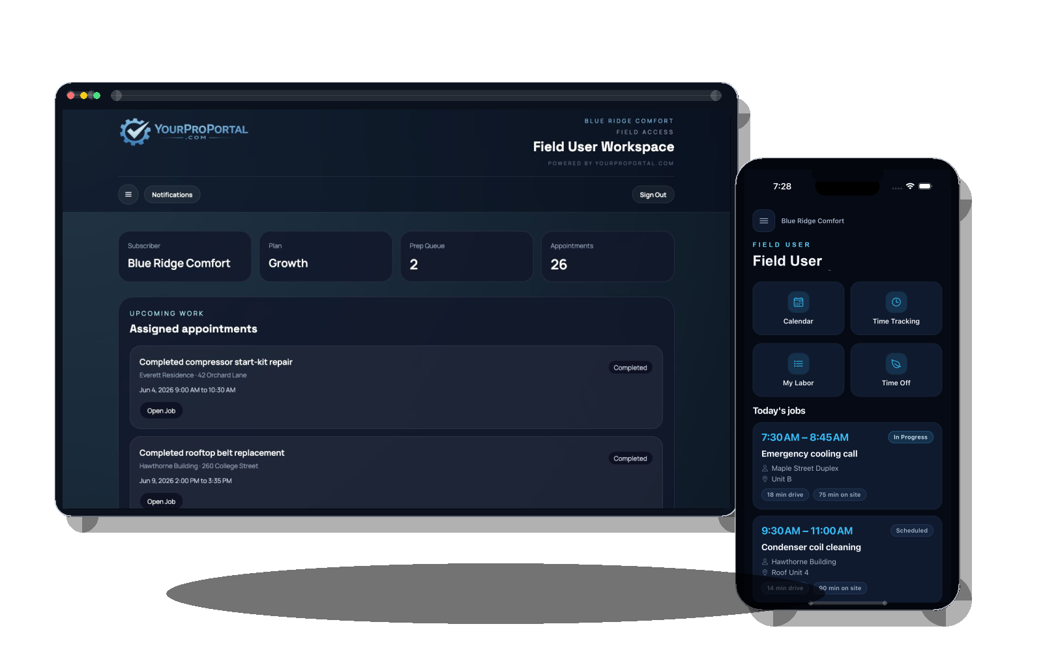This screenshot has width=1043, height=652.
Task: Click the person icon beside Hawthorne Building
Action: tap(765, 562)
